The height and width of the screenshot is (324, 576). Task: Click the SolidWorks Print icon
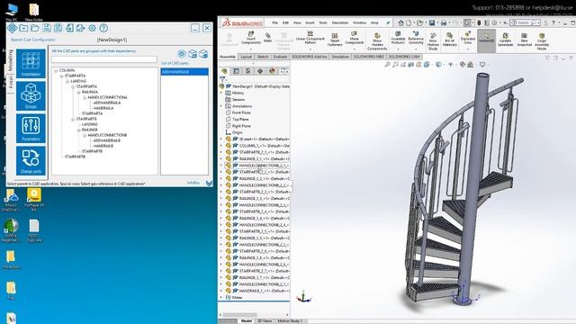[x=444, y=22]
